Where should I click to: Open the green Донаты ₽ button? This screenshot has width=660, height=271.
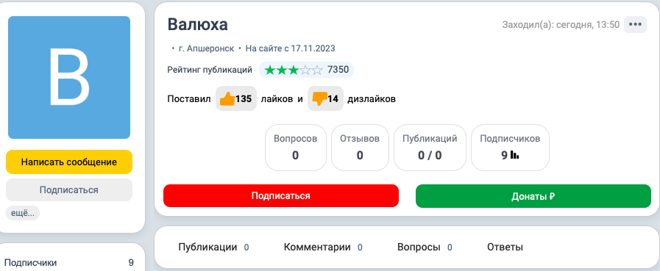click(533, 196)
